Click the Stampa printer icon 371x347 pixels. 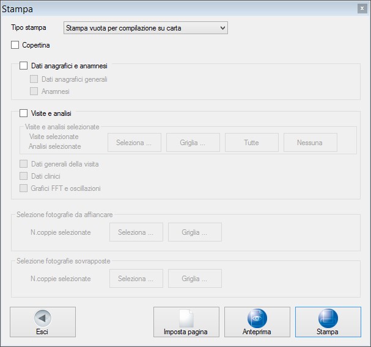328,318
